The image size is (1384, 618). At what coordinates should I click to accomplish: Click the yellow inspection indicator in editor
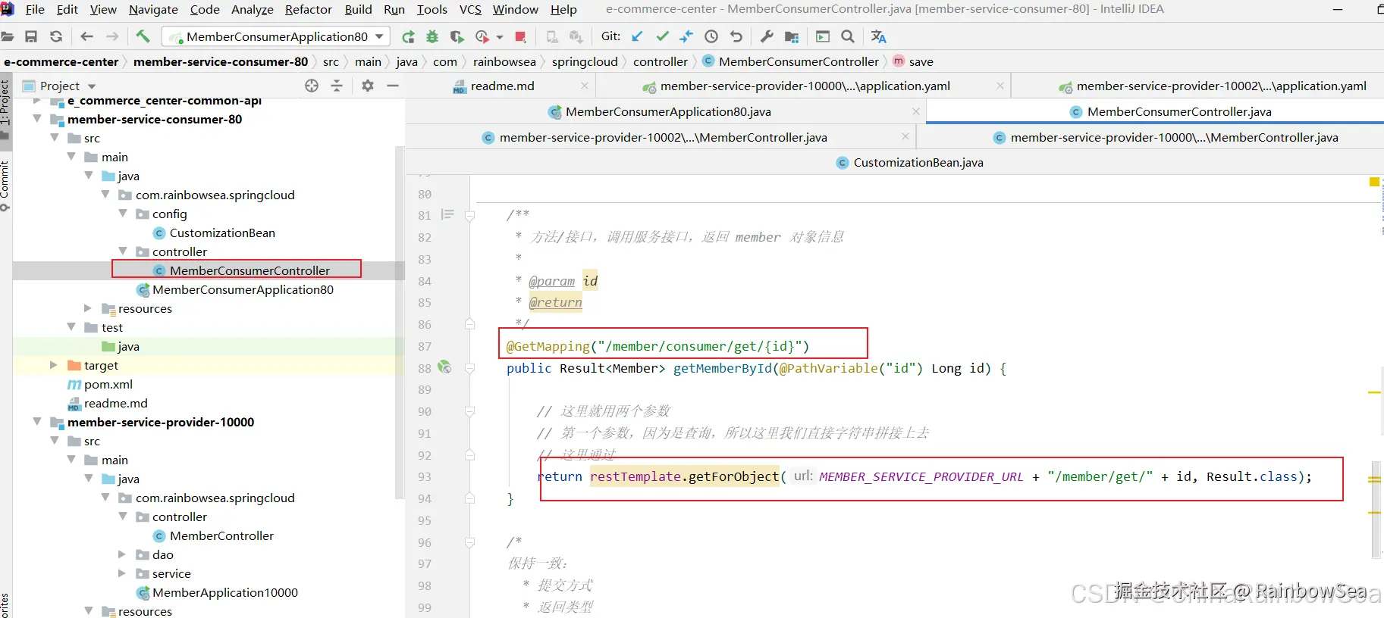1374,182
